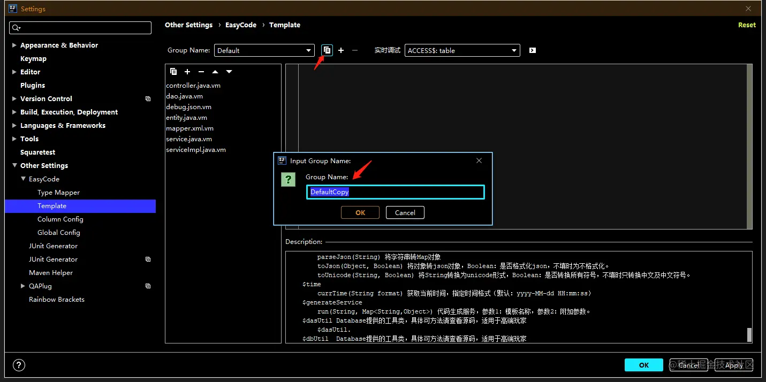Expand Languages & Frameworks section
The width and height of the screenshot is (766, 382).
tap(14, 126)
